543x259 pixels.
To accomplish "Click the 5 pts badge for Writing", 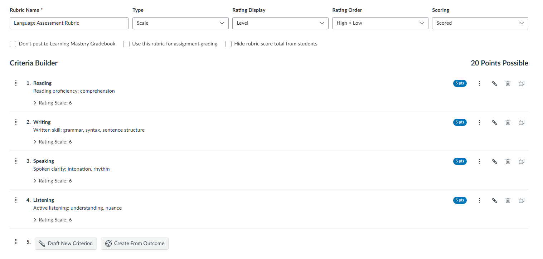I will (460, 122).
